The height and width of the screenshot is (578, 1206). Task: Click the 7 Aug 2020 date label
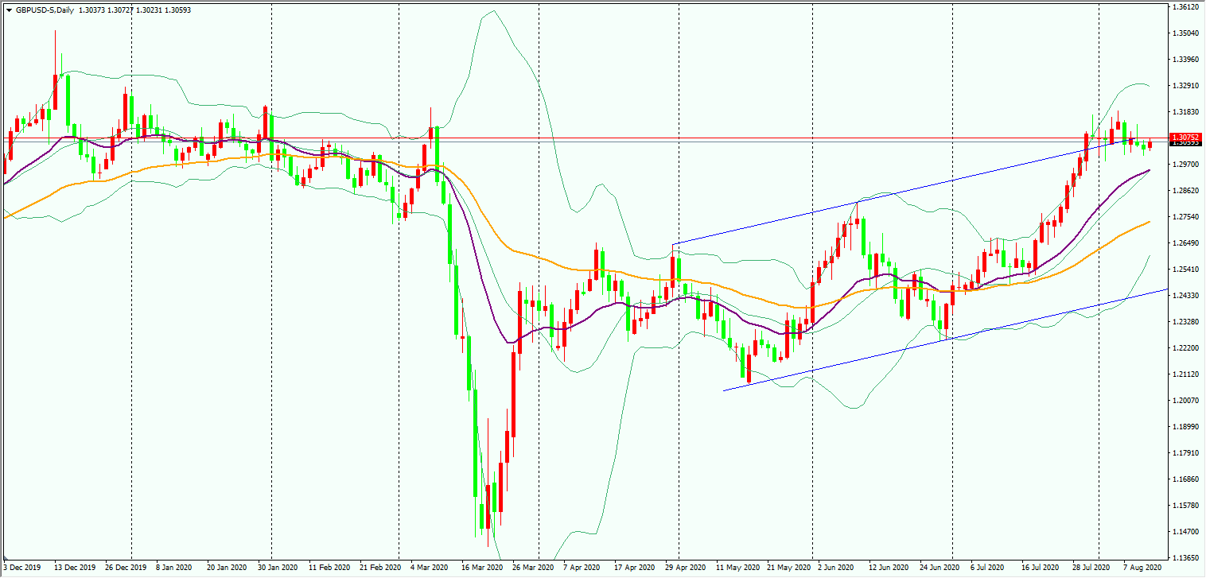click(x=1142, y=568)
